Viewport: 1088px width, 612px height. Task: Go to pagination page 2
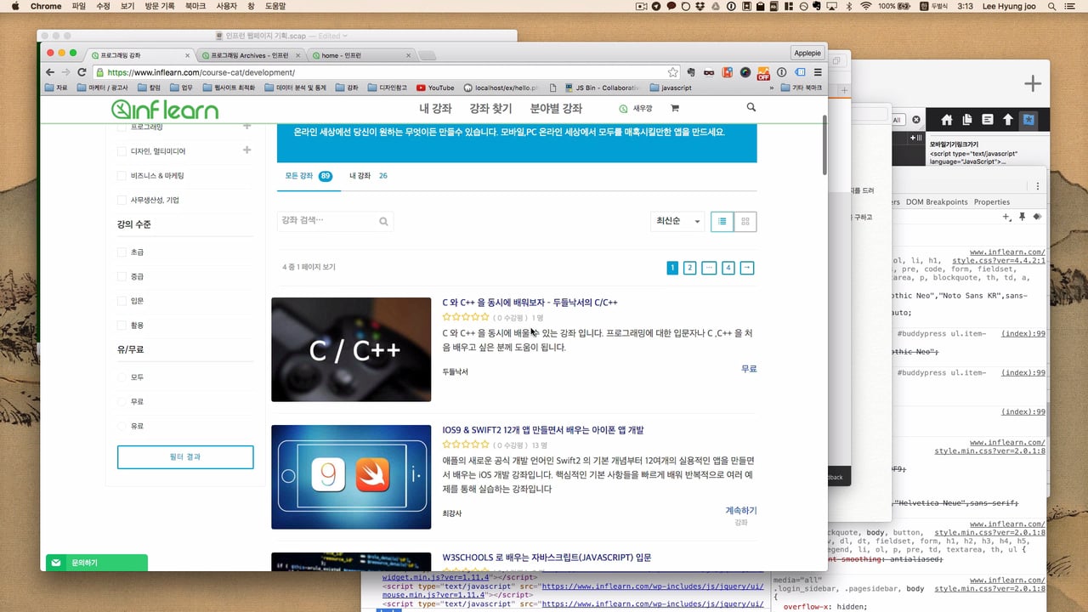click(x=689, y=268)
